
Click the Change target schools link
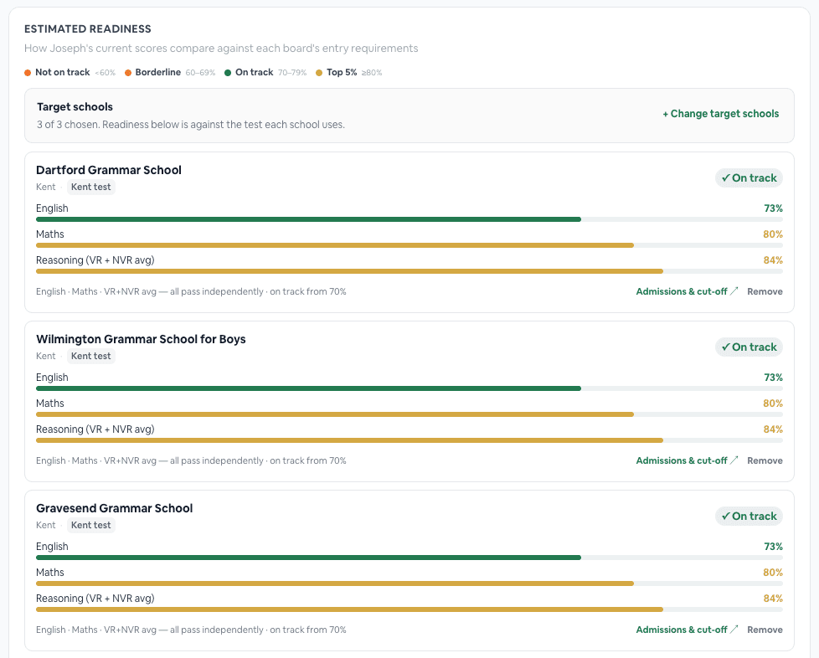(x=720, y=114)
